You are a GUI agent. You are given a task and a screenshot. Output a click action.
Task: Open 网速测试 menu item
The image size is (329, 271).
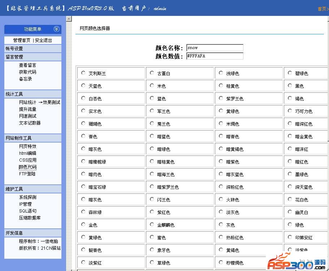(27, 116)
